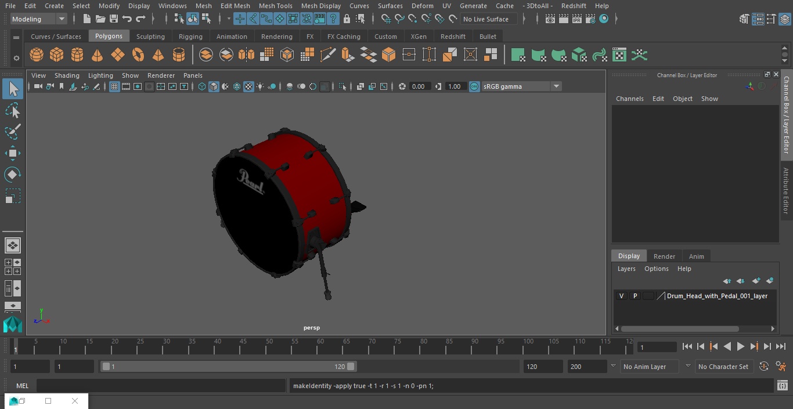Open the viewport Shading menu
The image size is (793, 409).
tap(67, 75)
